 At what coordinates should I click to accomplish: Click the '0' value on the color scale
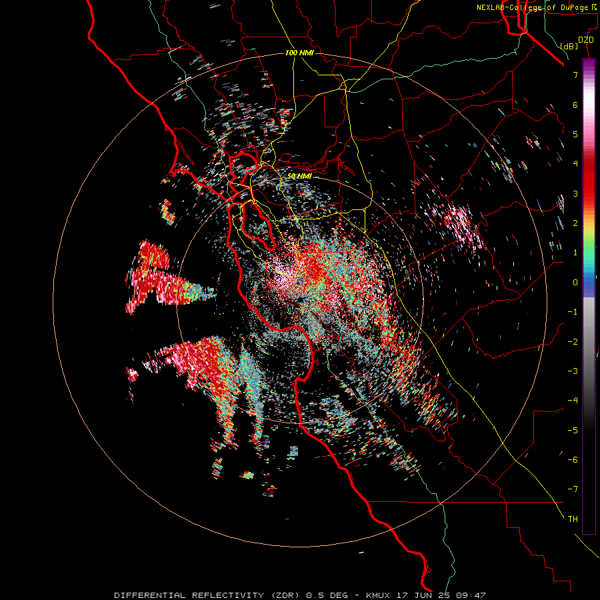click(575, 283)
